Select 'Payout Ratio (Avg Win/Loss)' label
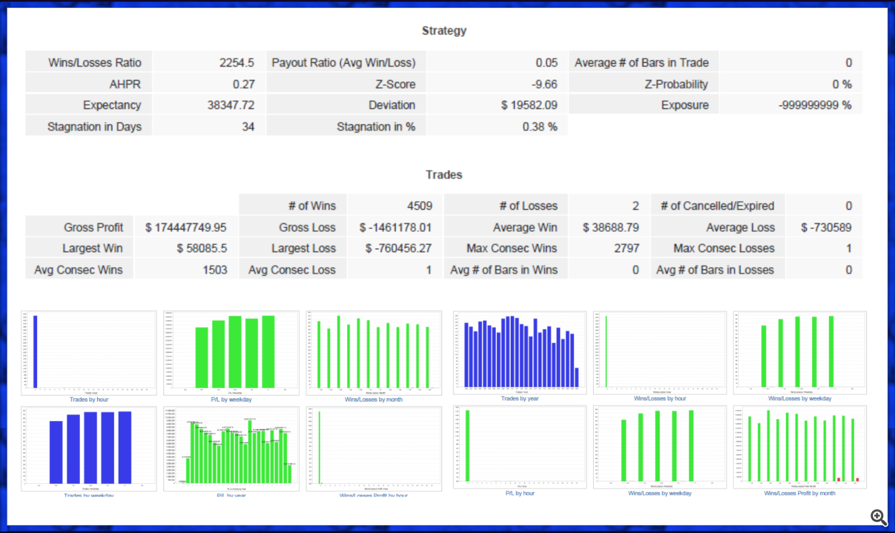The width and height of the screenshot is (895, 533). [344, 63]
